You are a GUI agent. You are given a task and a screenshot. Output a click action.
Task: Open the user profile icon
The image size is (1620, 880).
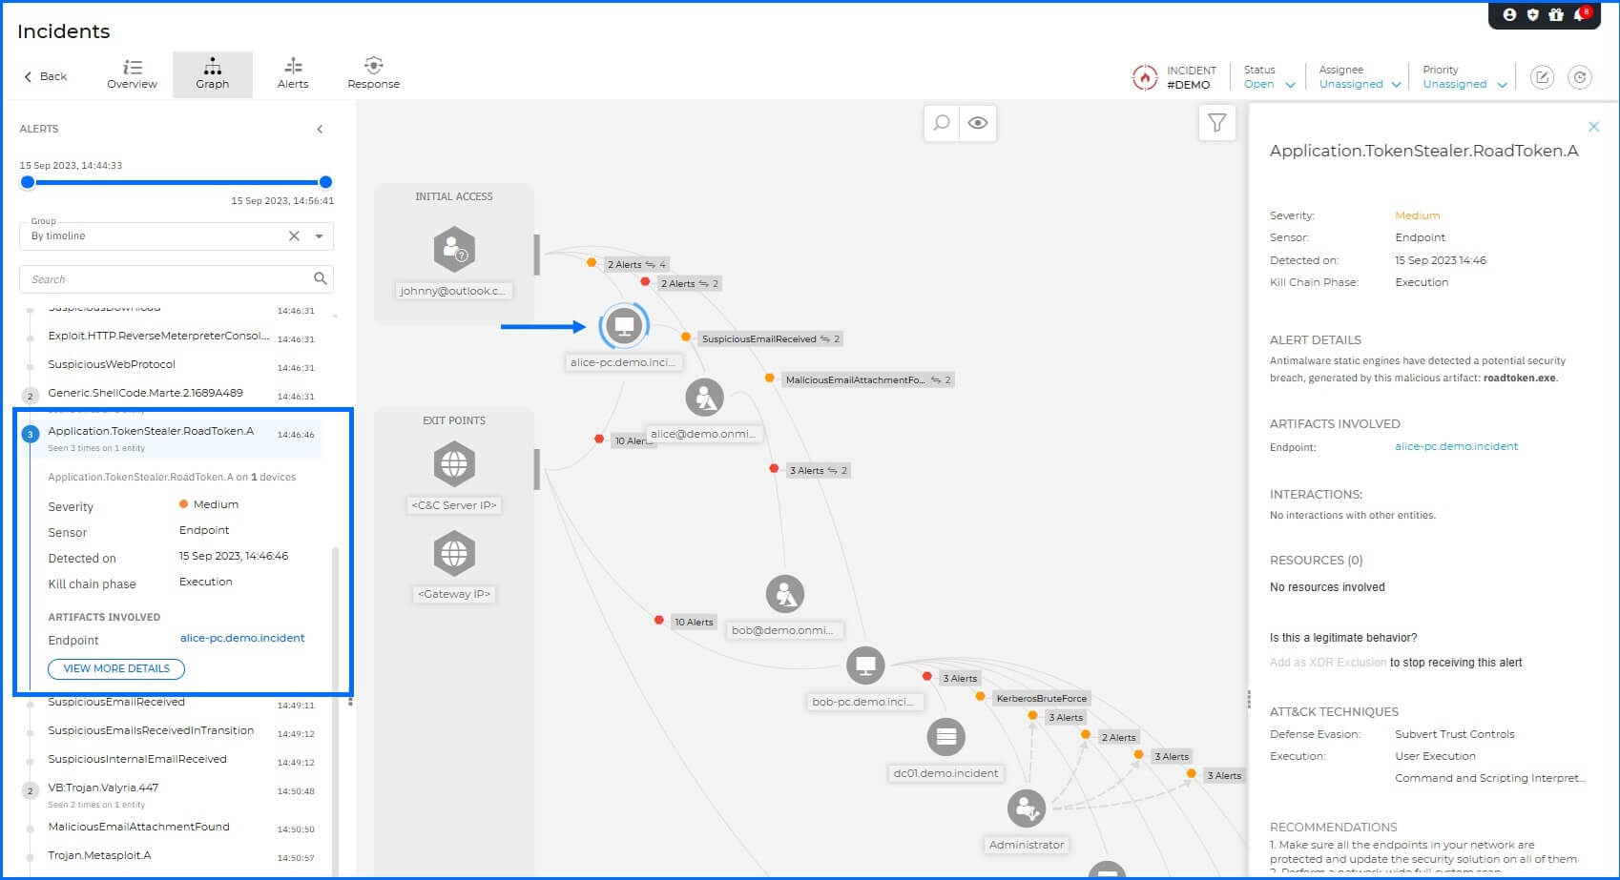1509,14
